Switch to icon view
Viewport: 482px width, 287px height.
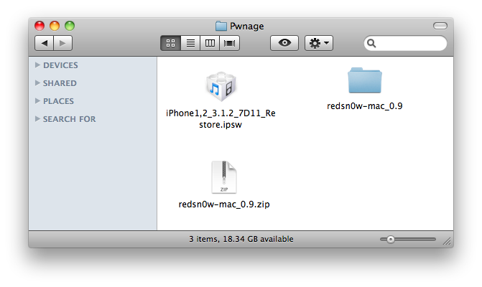pyautogui.click(x=171, y=43)
